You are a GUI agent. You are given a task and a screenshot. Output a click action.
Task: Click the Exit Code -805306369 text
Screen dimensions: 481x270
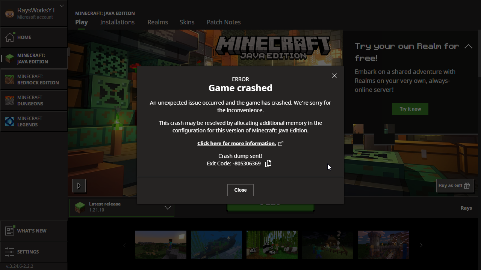[x=234, y=163]
